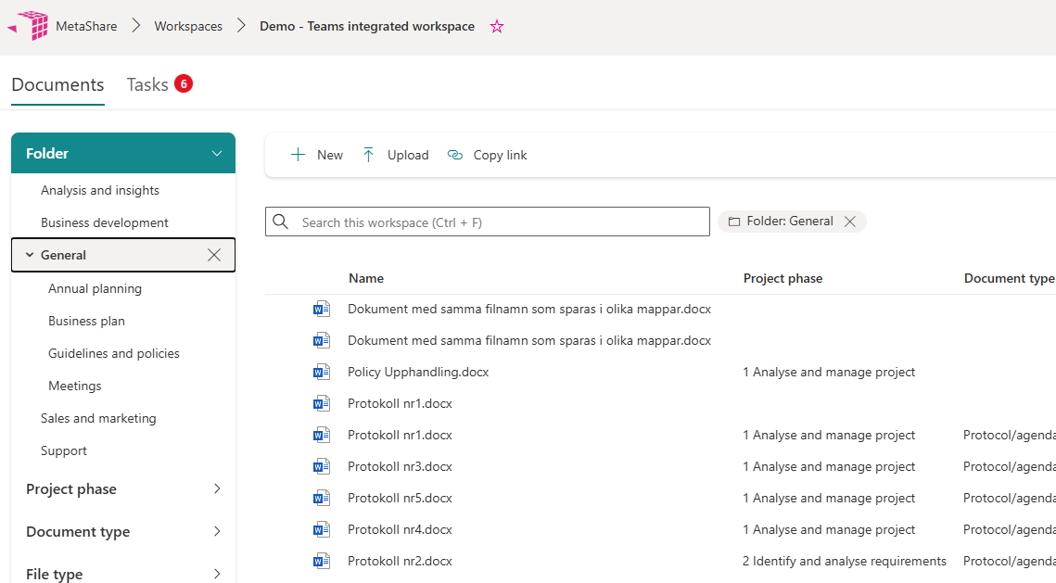This screenshot has height=583, width=1056.
Task: Open the Documents tab
Action: click(x=57, y=84)
